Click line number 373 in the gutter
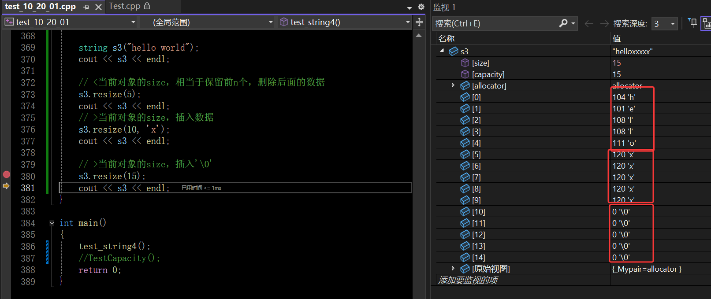Screen dimensions: 711x299 coord(28,94)
